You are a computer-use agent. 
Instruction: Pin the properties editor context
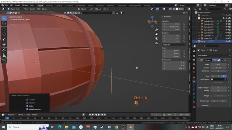point(229,51)
